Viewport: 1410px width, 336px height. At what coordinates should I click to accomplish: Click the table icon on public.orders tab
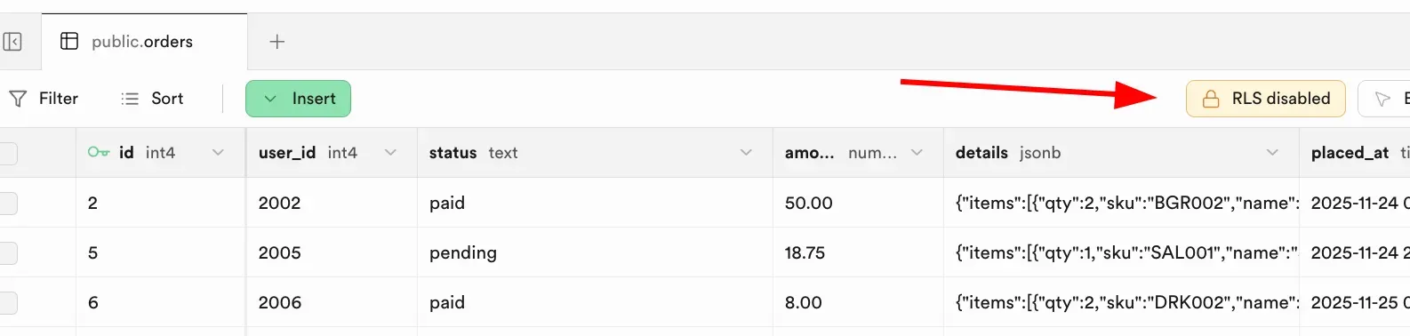[69, 41]
